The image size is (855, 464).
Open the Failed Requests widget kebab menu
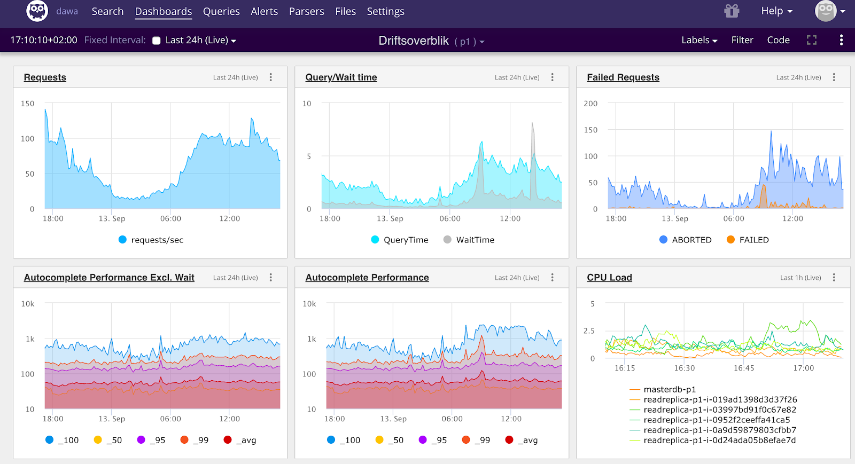click(x=834, y=77)
